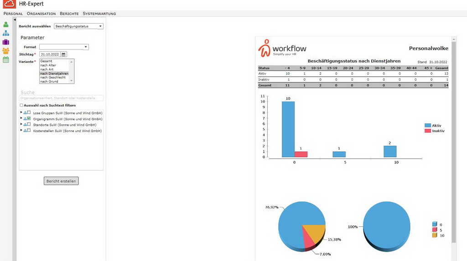467x261 pixels.
Task: Expand the Standorte SuW tree node
Action: pyautogui.click(x=21, y=124)
